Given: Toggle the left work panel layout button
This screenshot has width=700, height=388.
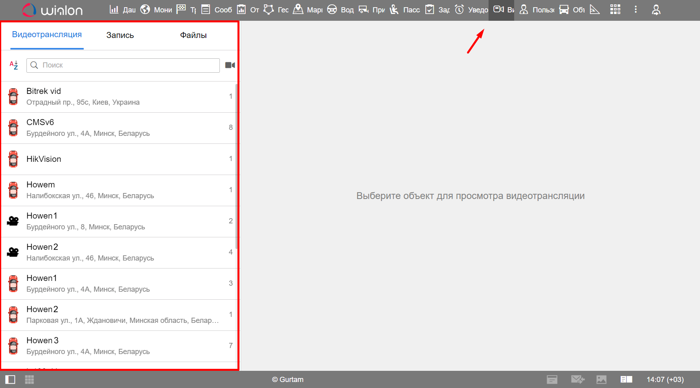Looking at the screenshot, I should pyautogui.click(x=10, y=380).
